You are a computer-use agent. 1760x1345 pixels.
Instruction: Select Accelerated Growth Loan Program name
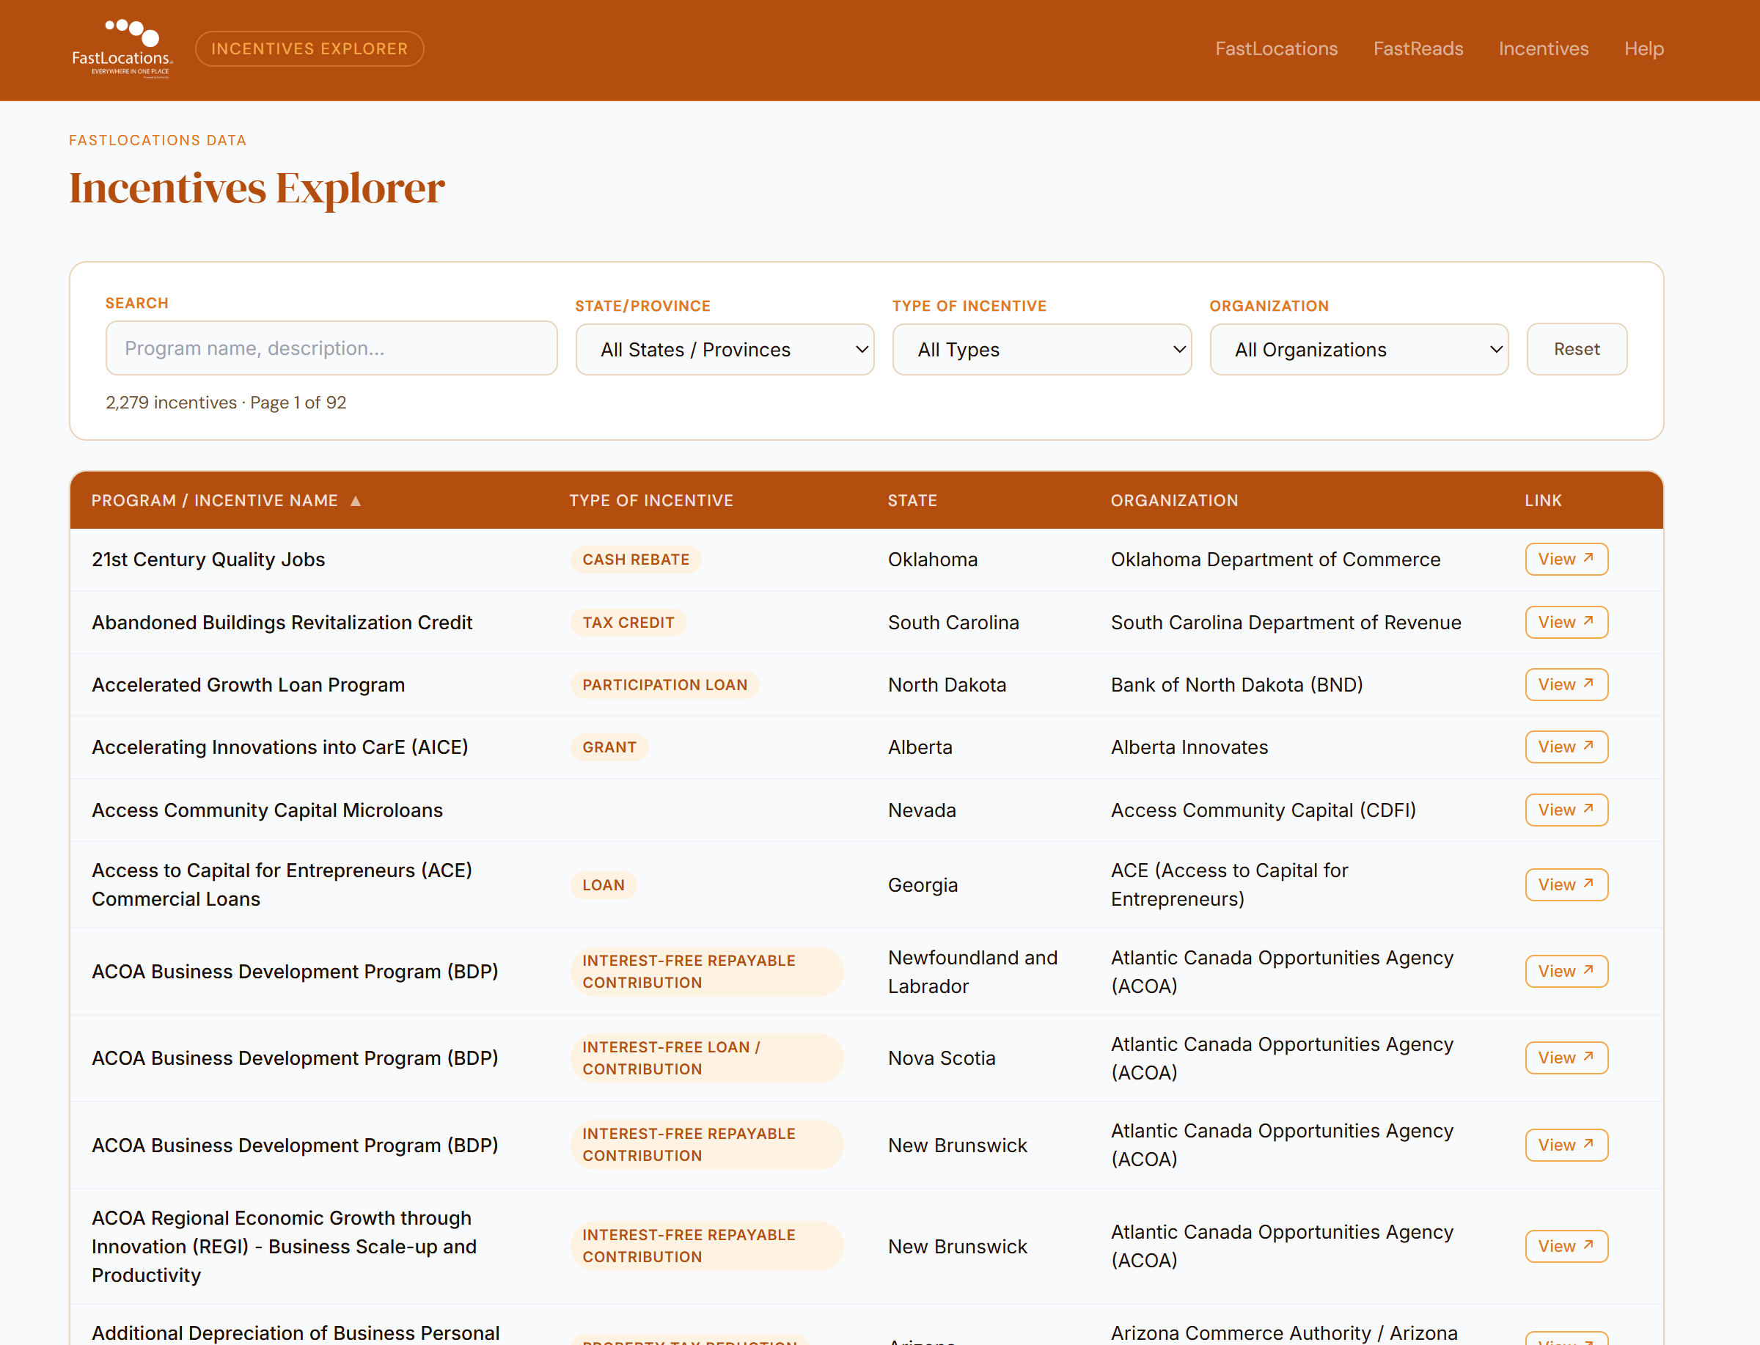248,684
